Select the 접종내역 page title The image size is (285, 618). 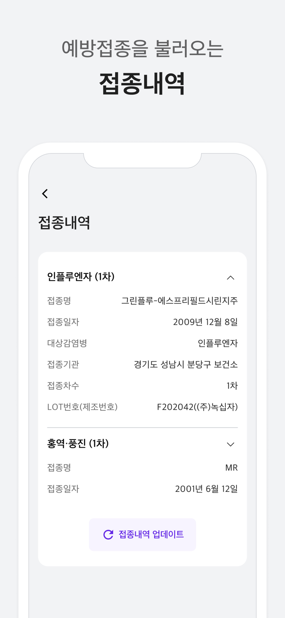point(64,222)
